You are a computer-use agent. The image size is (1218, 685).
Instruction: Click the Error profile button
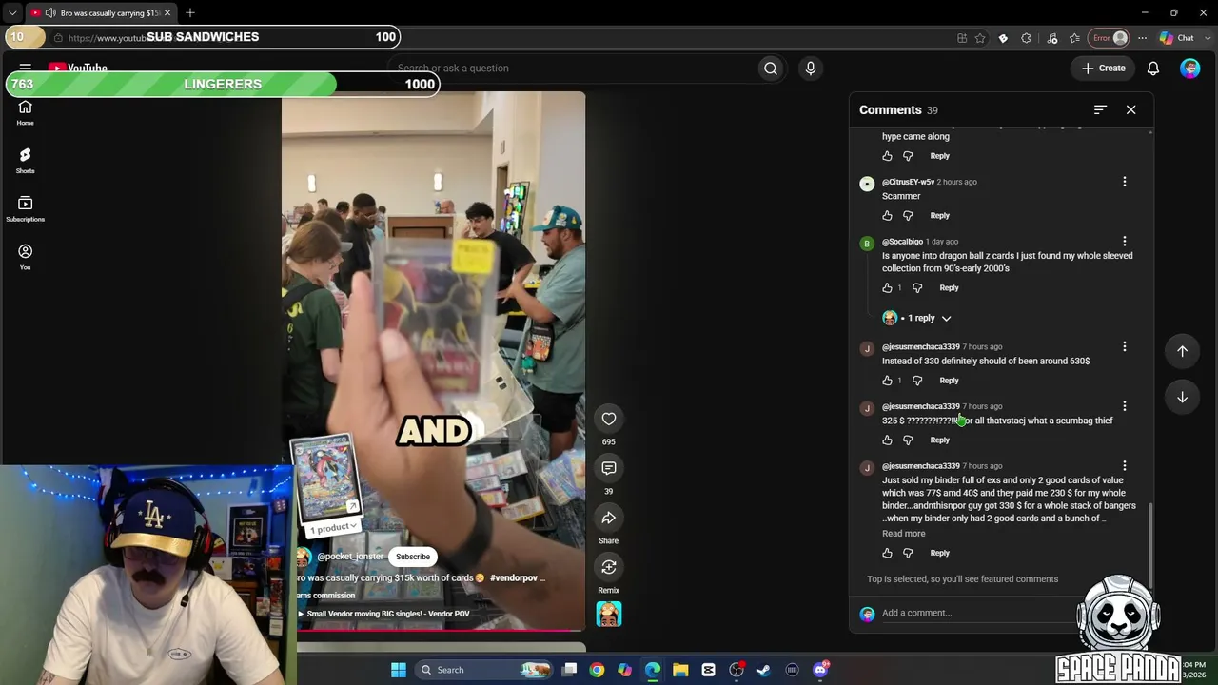[x=1110, y=38]
